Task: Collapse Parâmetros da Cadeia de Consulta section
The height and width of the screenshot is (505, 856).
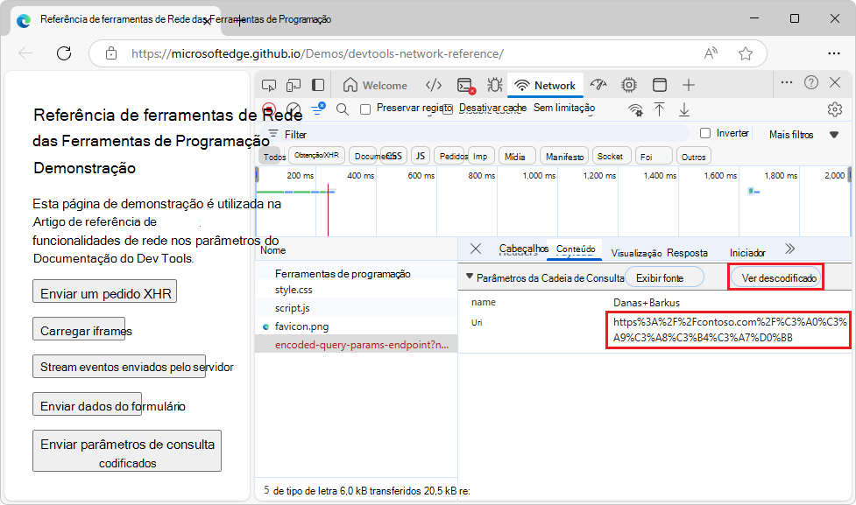Action: 470,277
